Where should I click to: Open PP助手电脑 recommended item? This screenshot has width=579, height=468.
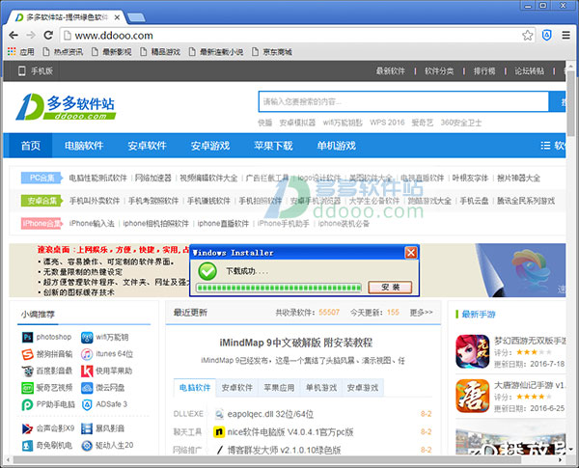(48, 405)
